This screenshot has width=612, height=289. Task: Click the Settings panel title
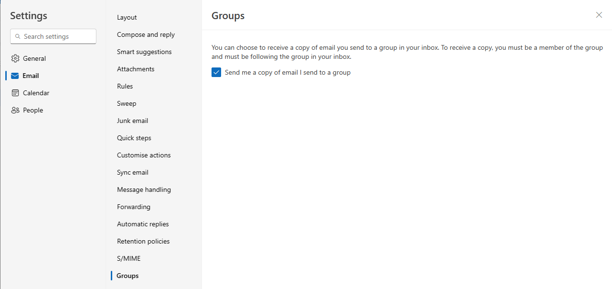(29, 16)
